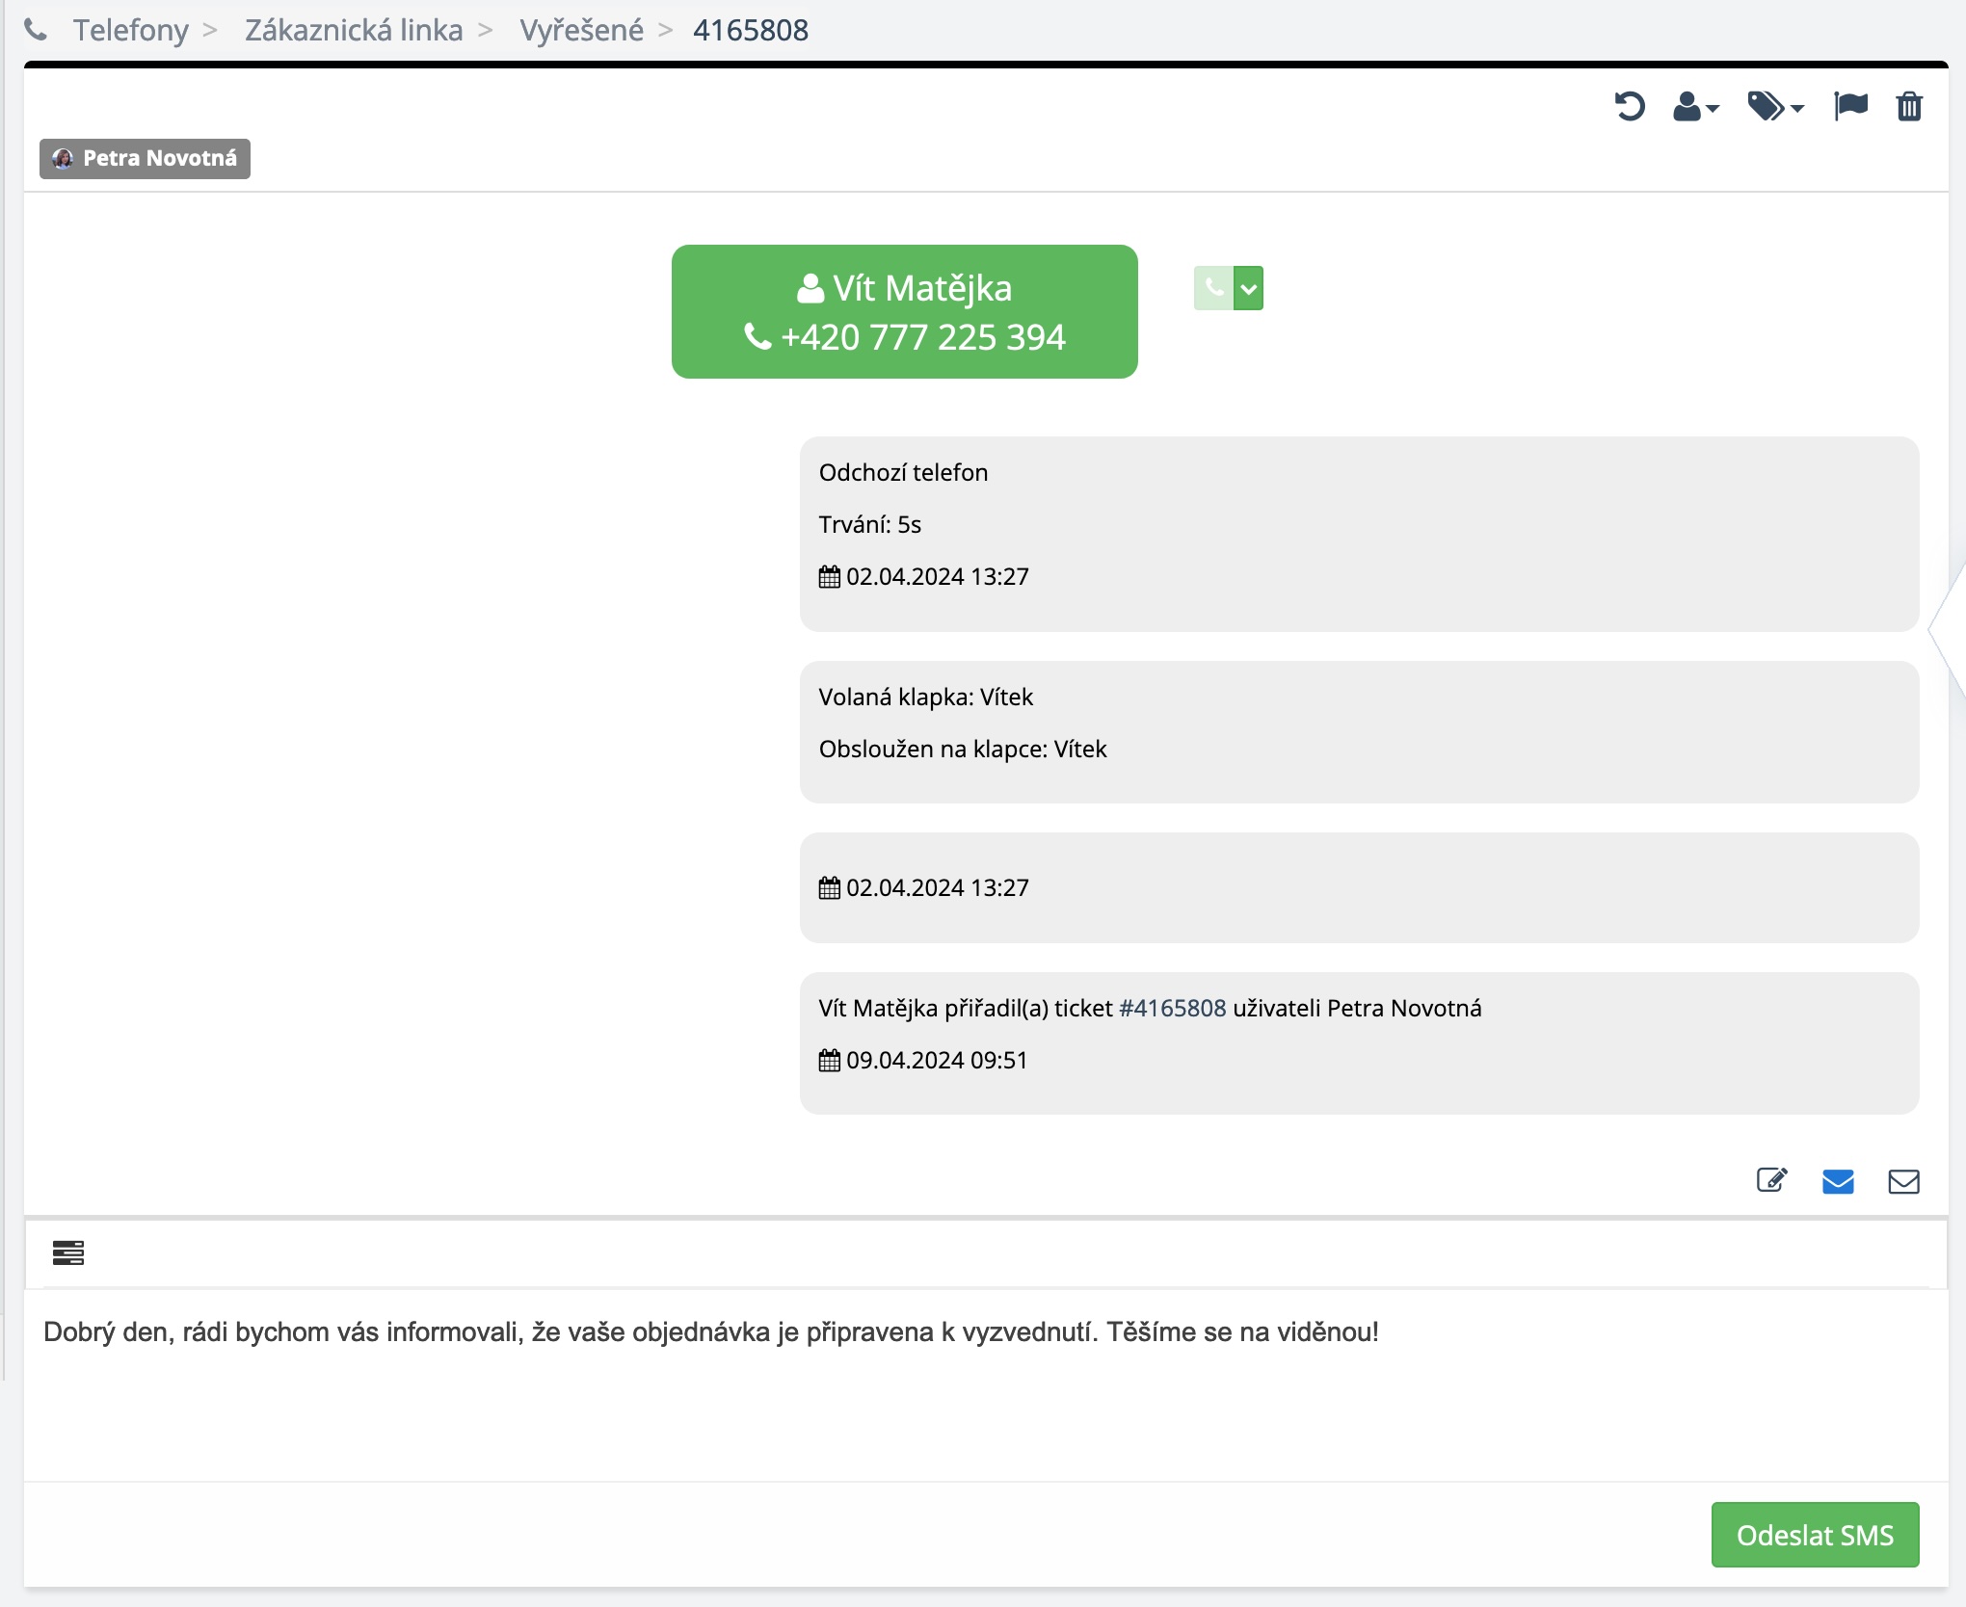Click the note edit pencil icon
The width and height of the screenshot is (1966, 1607).
pyautogui.click(x=1771, y=1180)
